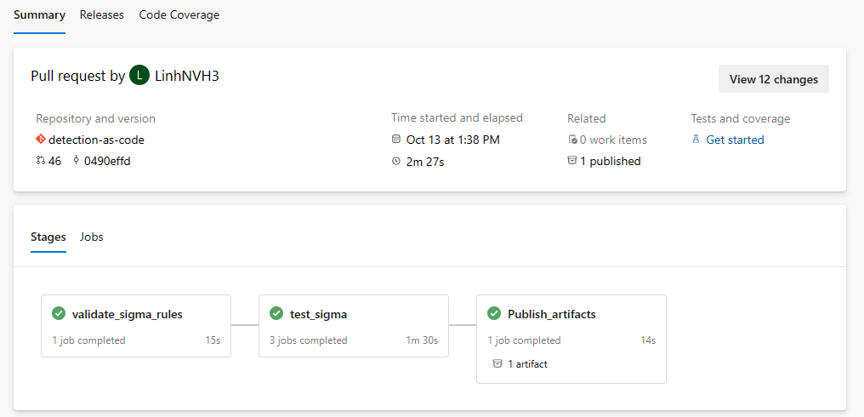This screenshot has width=864, height=417.
Task: Click the green success check on test_sigma
Action: pos(276,314)
